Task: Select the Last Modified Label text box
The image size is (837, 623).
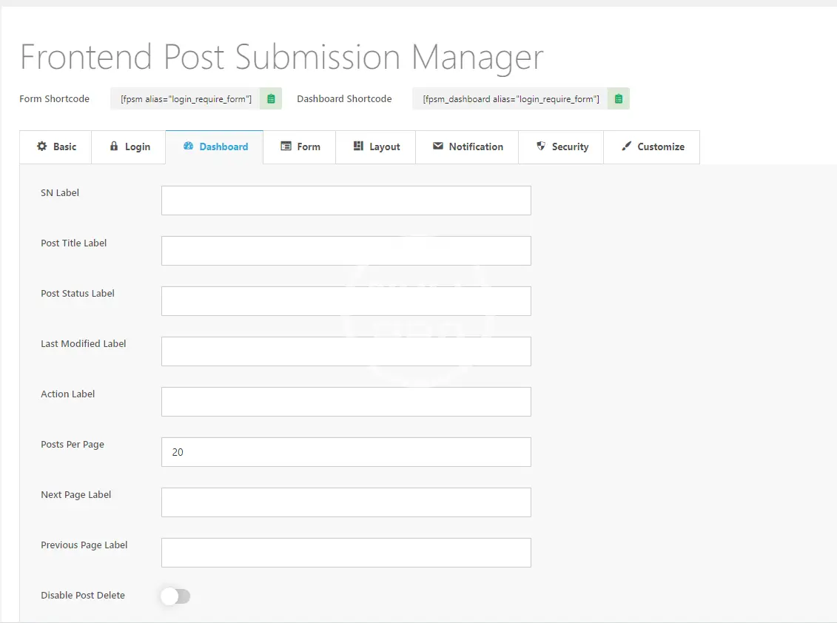Action: (346, 351)
